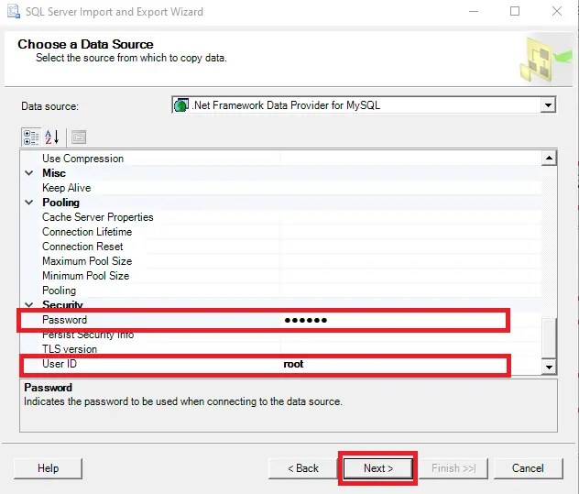Click the scrollbar up arrow
Viewport: 579px width, 494px height.
tap(549, 159)
